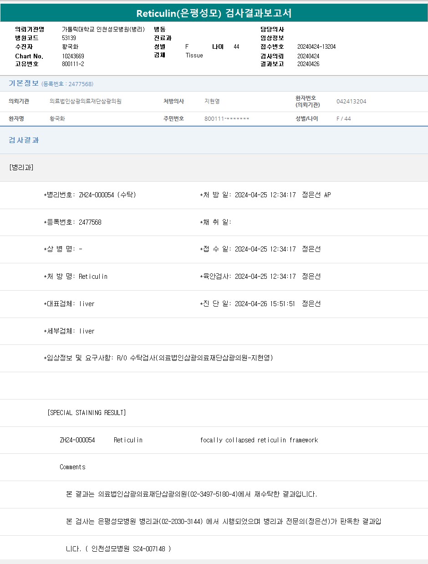Screen dimensions: 428x564
Task: Click the 검사결과 section heading
Action: coord(24,140)
